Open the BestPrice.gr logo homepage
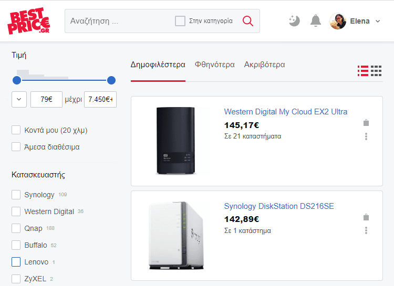 (29, 21)
